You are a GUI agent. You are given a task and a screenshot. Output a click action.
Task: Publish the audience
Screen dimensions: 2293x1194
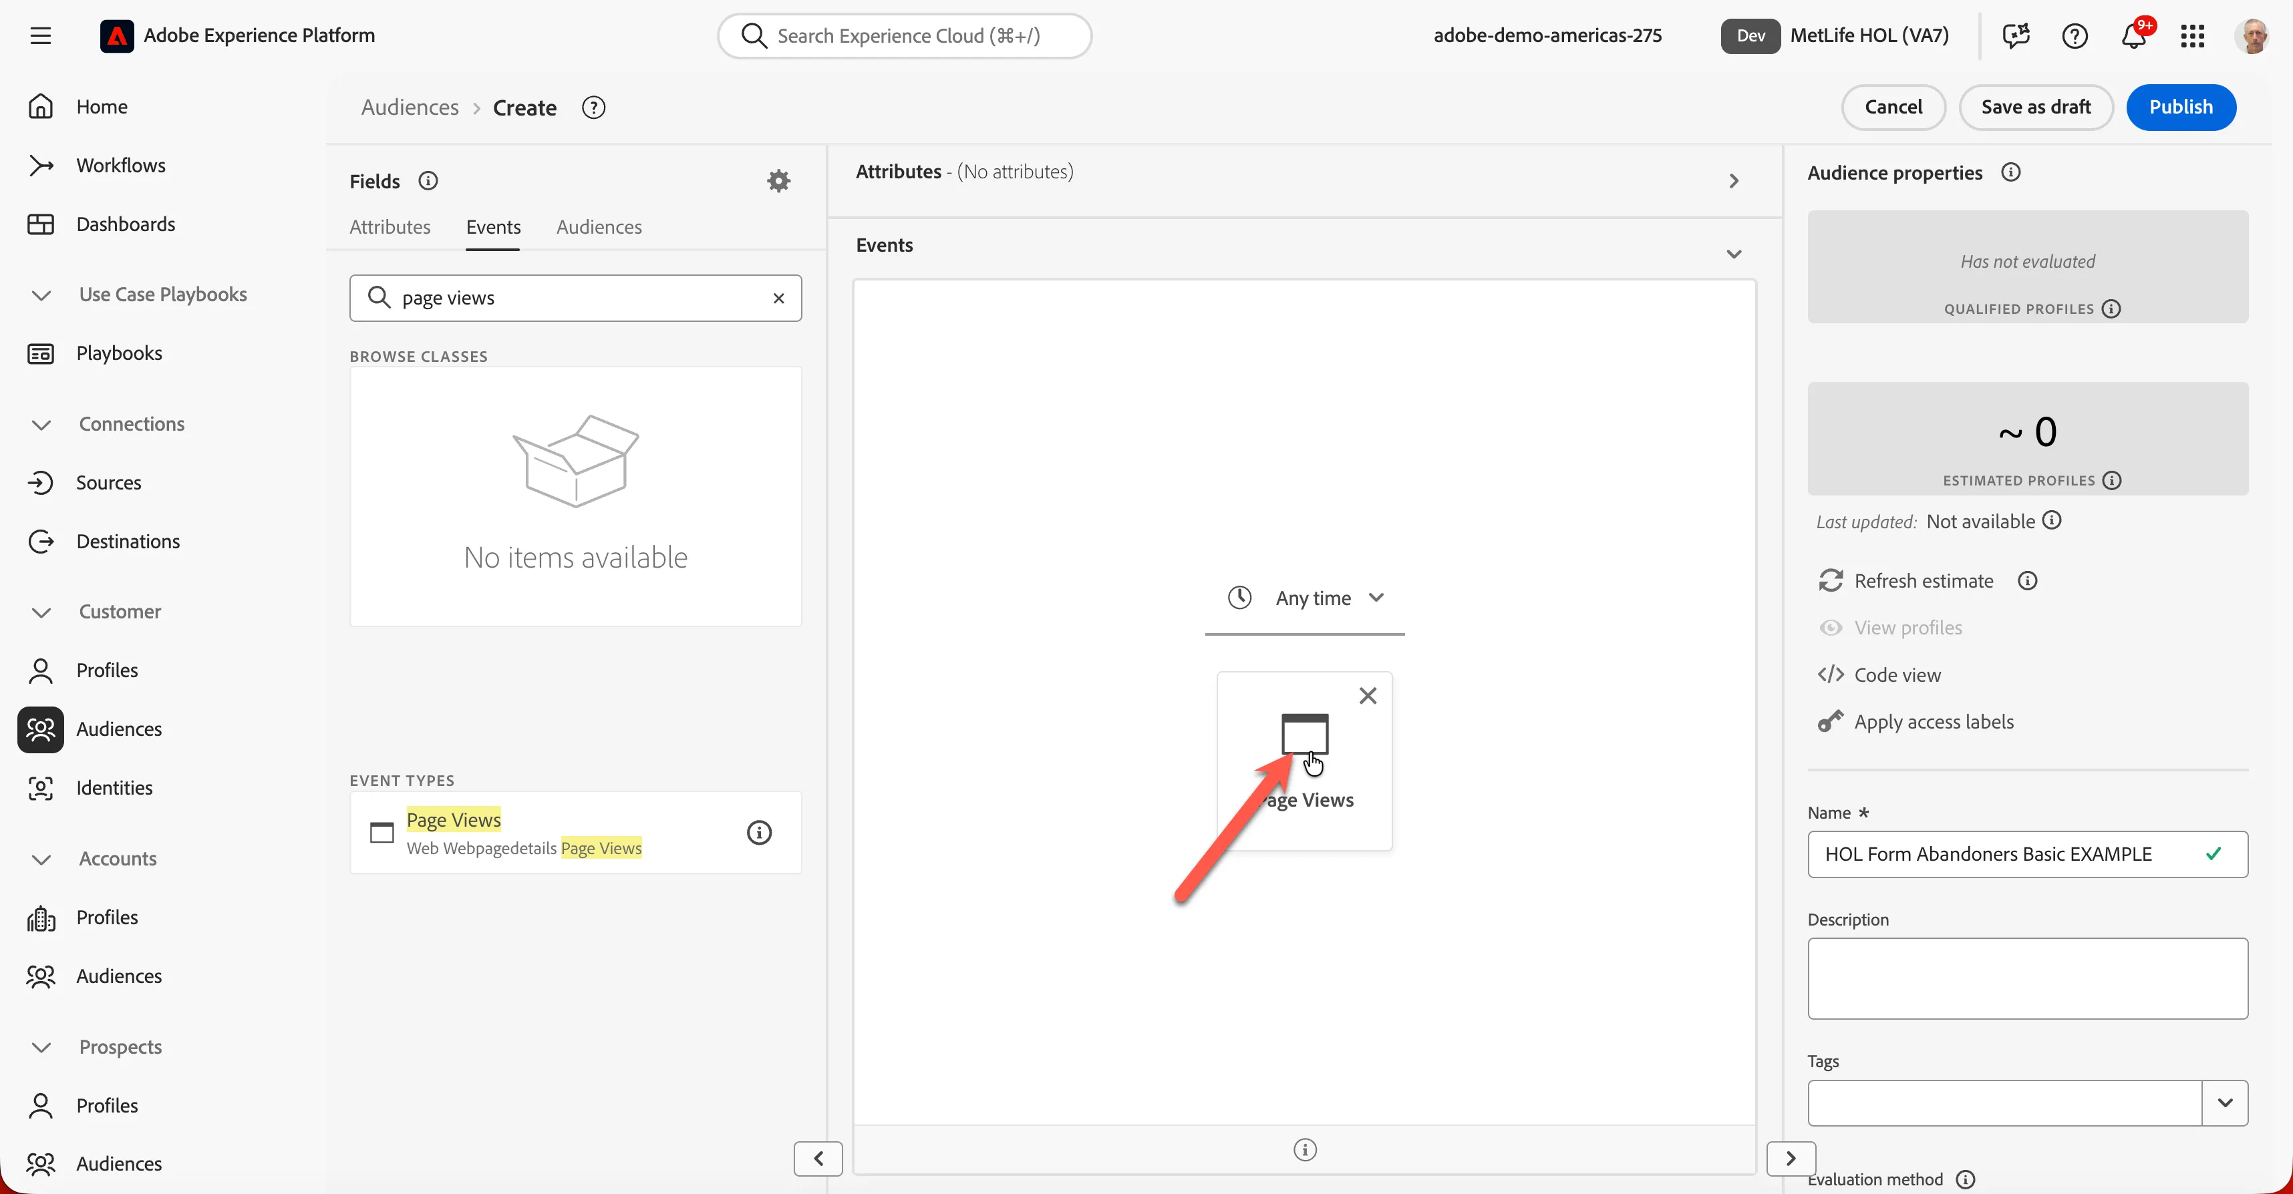(x=2181, y=107)
